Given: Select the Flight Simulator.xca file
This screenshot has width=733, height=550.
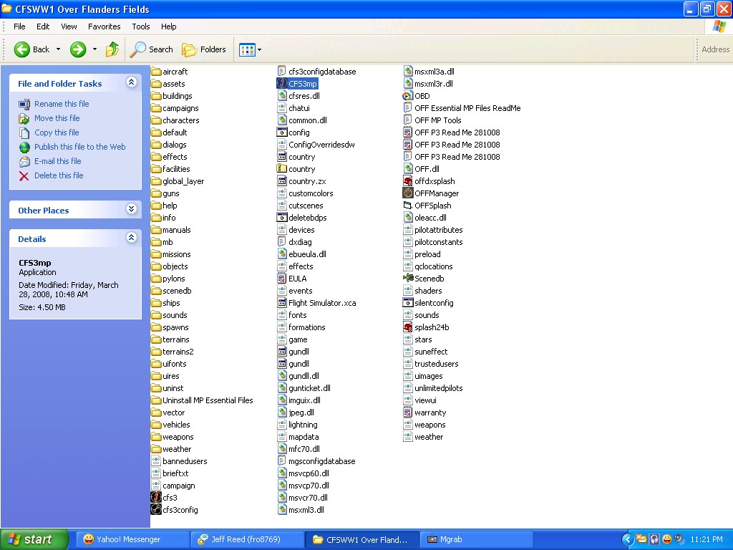Looking at the screenshot, I should point(316,303).
